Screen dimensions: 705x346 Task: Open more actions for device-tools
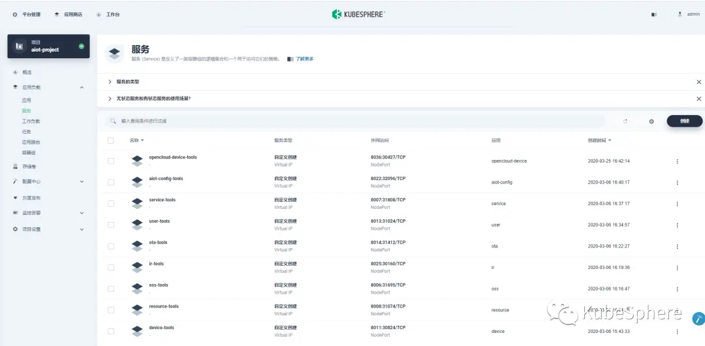pyautogui.click(x=677, y=332)
